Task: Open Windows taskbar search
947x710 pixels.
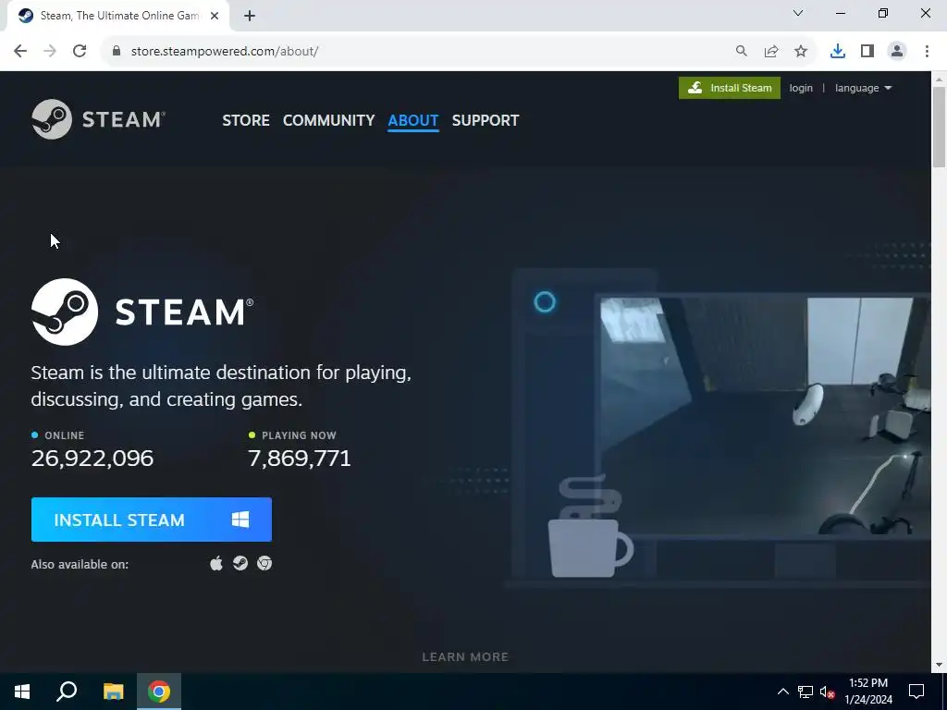Action: tap(67, 692)
